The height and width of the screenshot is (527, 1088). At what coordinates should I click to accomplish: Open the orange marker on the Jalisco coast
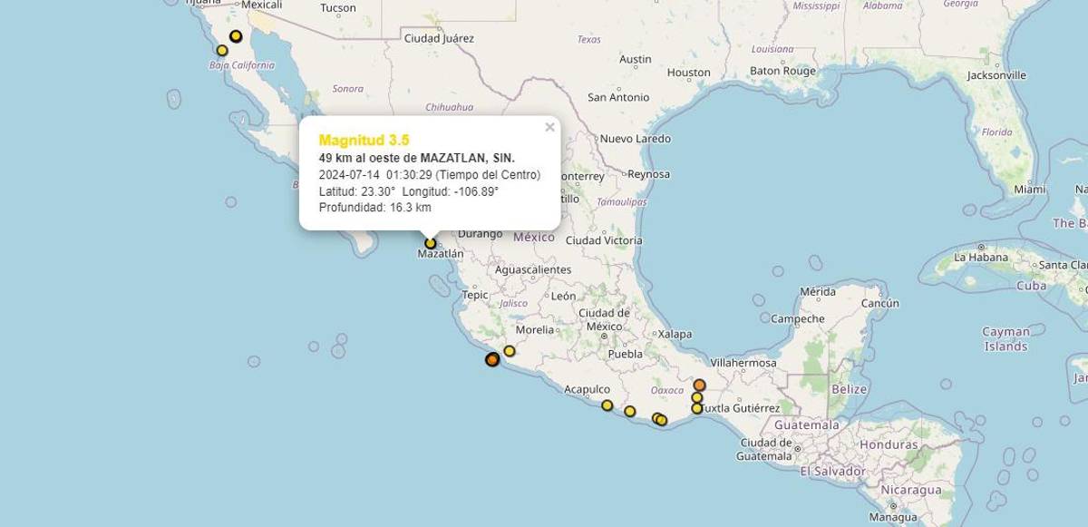point(491,360)
